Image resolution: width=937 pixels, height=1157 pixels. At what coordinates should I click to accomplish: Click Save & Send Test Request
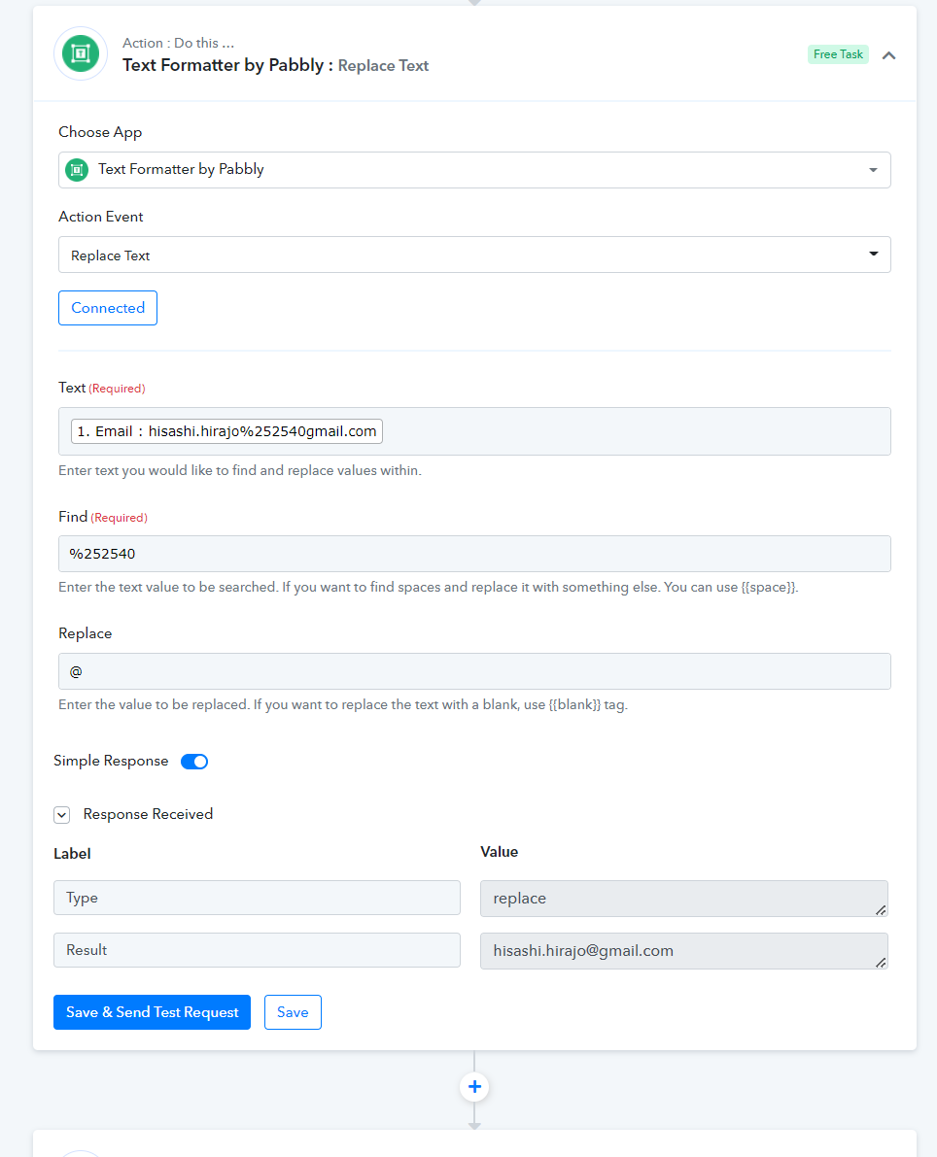point(152,1012)
